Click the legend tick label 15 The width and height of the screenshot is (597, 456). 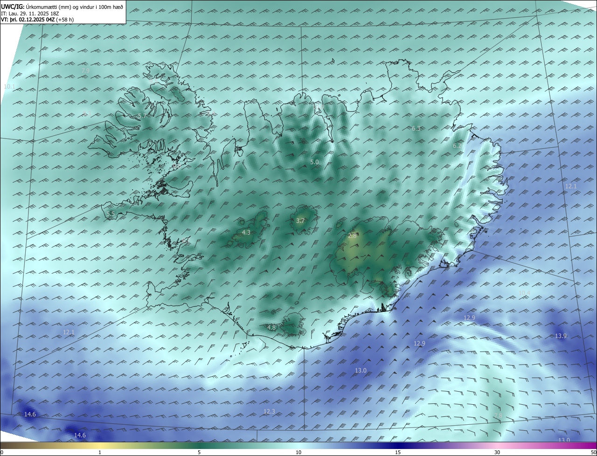(x=398, y=452)
